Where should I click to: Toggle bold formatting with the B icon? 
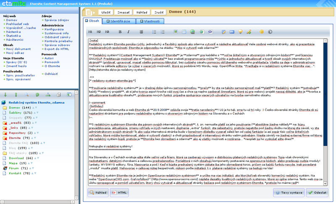click(x=120, y=32)
